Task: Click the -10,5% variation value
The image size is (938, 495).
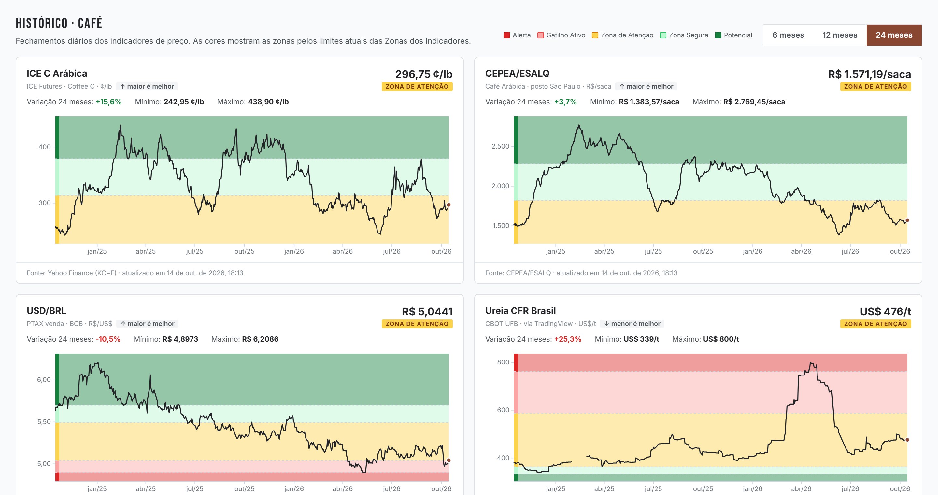Action: pos(108,339)
